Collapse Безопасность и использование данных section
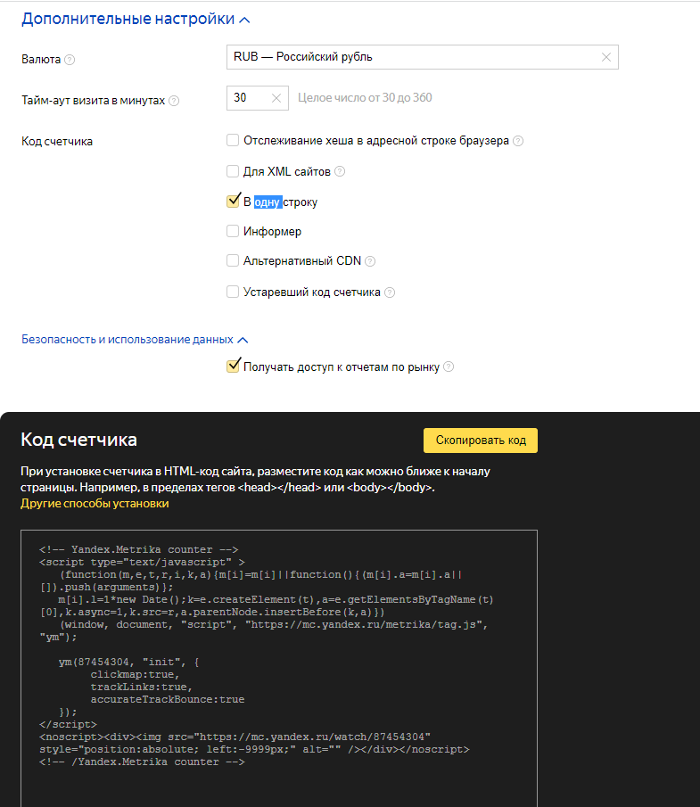 click(x=135, y=340)
